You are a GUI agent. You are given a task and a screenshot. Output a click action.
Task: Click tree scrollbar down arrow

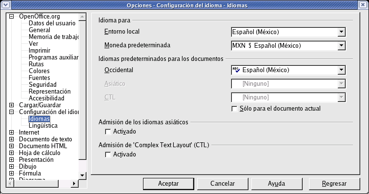(x=82, y=175)
